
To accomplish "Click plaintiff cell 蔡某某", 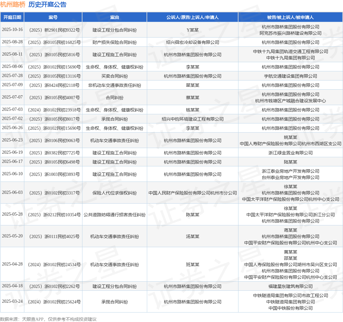I will coord(192,98).
